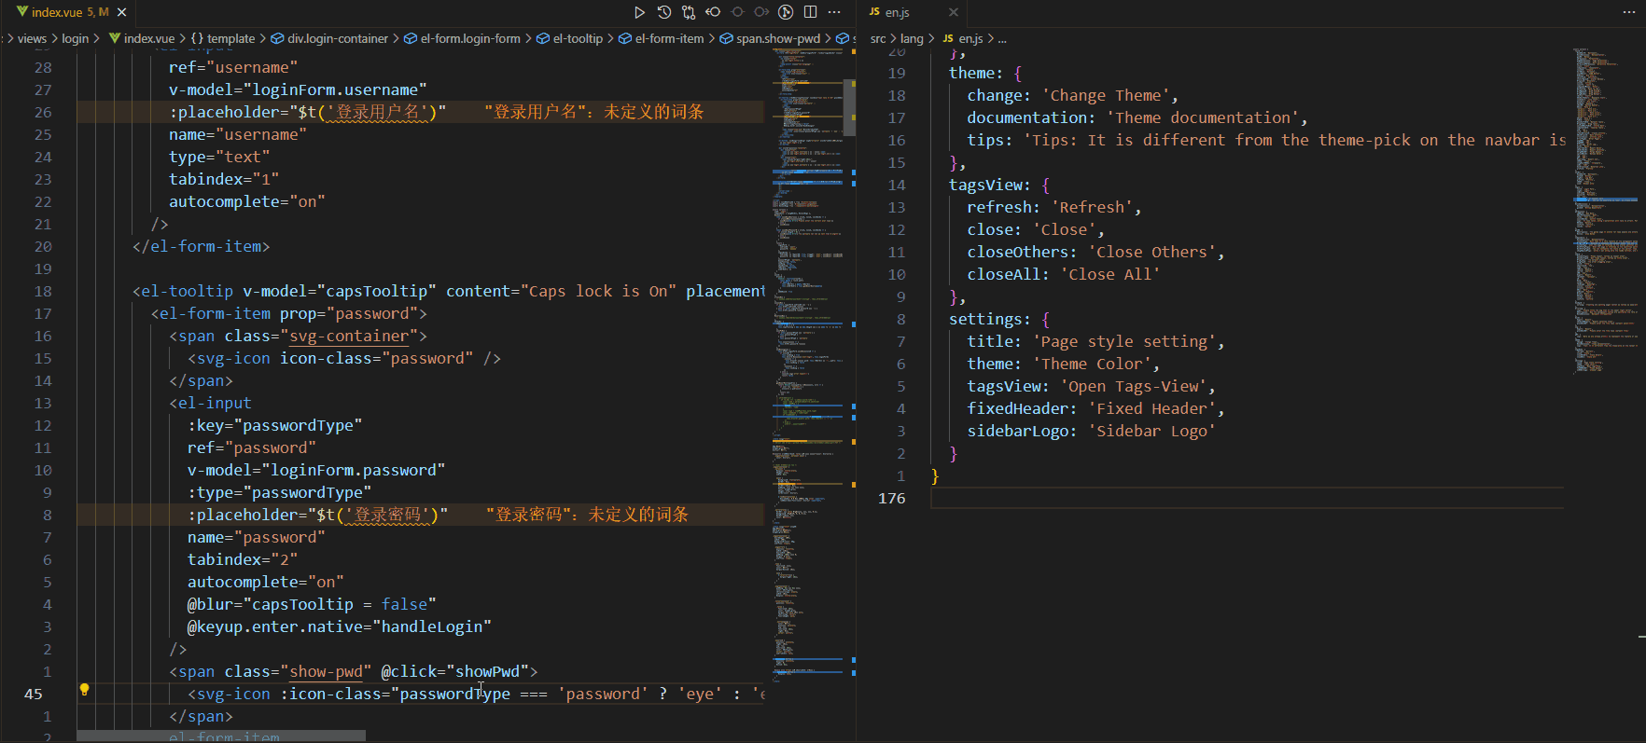Click the closeAll: 'Close All' line

click(x=1064, y=274)
